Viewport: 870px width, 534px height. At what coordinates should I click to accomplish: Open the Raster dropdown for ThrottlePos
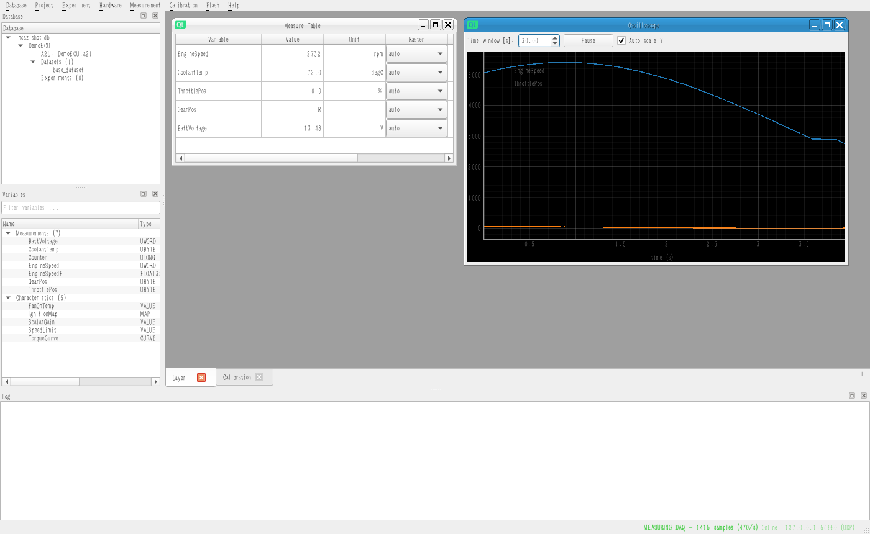click(416, 91)
